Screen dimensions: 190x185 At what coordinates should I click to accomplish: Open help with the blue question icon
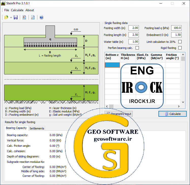41,17
